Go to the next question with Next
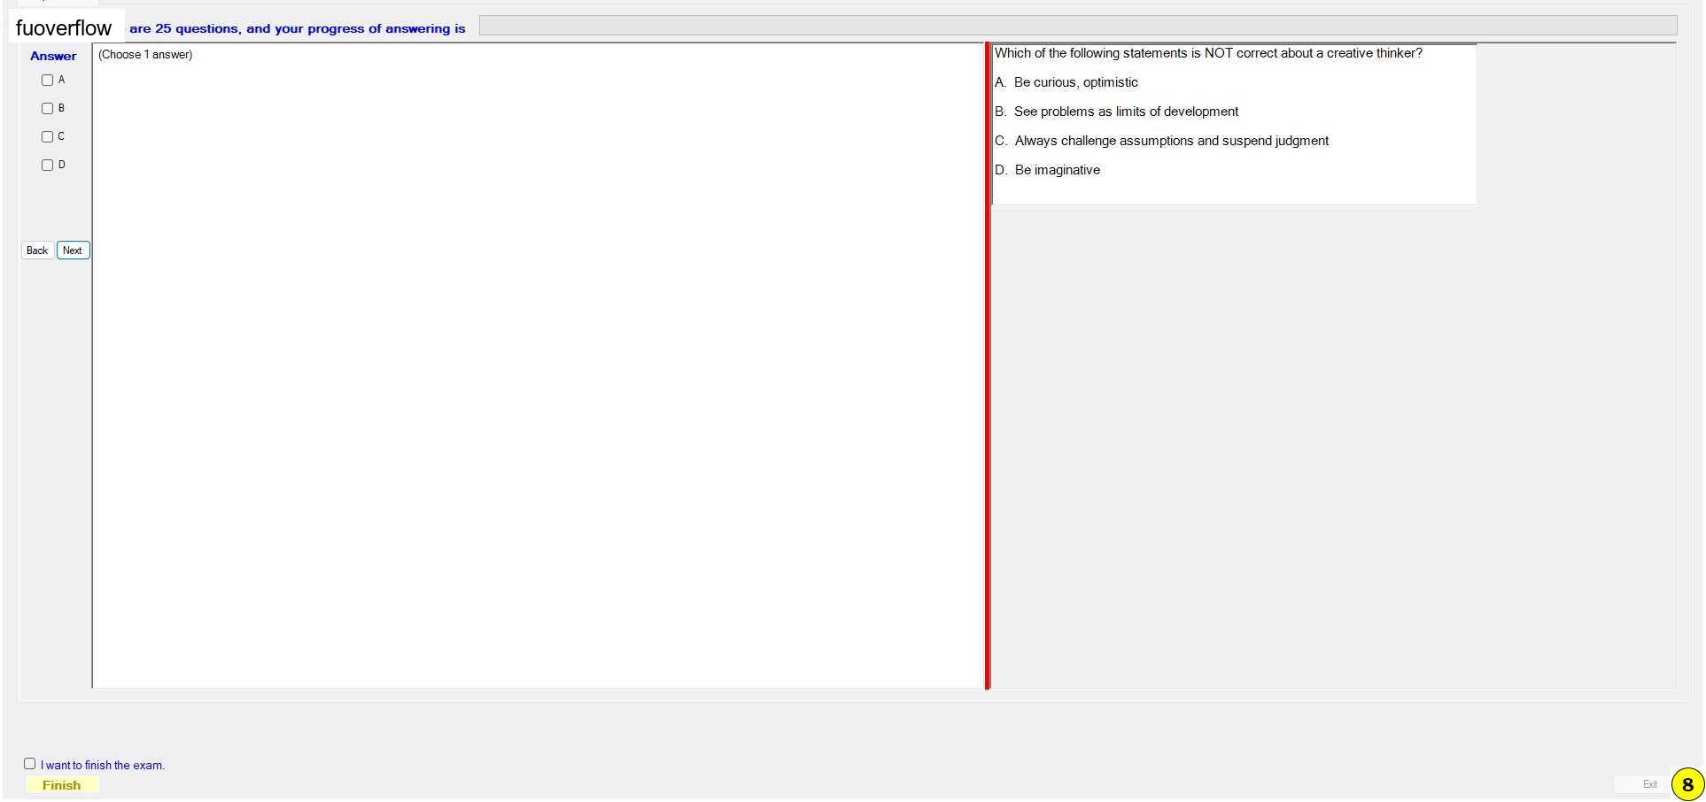The height and width of the screenshot is (802, 1706). point(73,251)
